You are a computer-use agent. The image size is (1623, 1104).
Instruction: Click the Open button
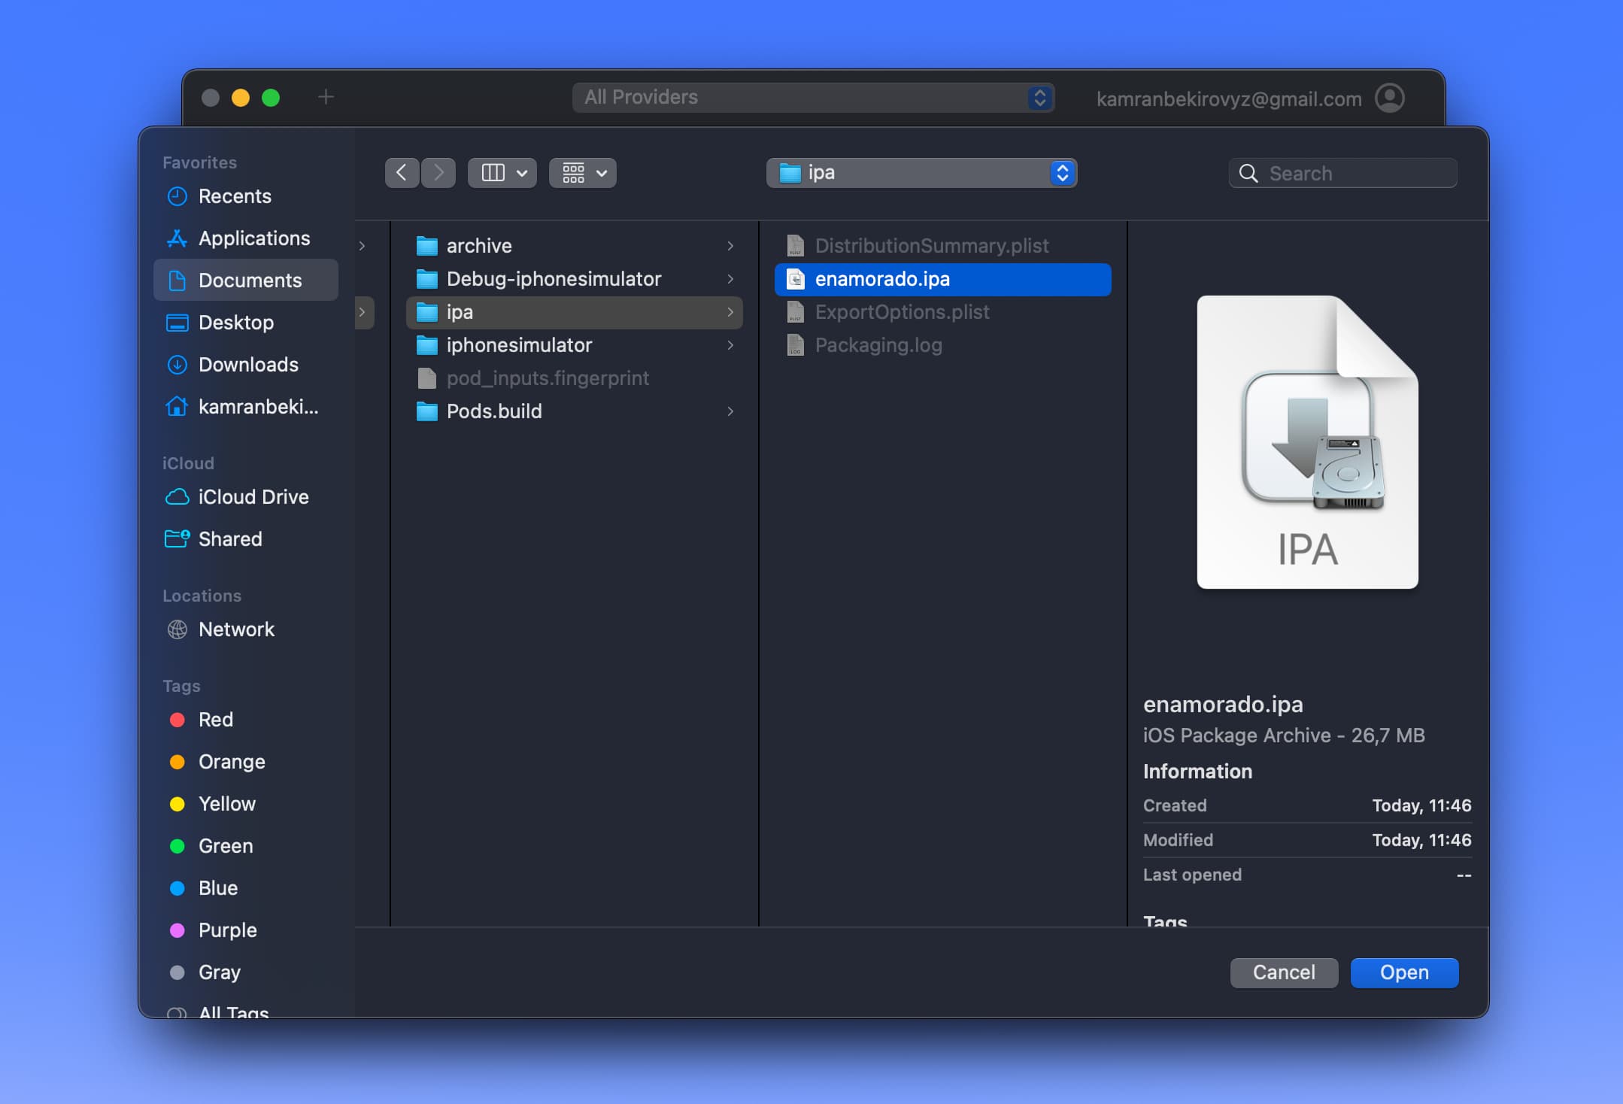click(1403, 973)
